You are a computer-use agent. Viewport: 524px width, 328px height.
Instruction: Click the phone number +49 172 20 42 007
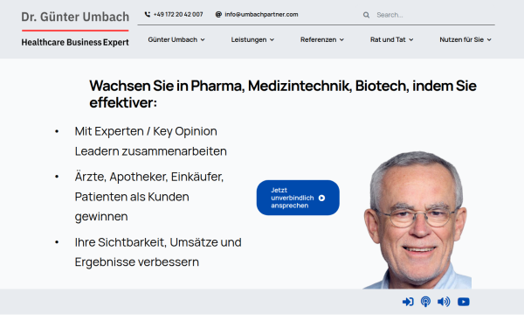point(178,14)
